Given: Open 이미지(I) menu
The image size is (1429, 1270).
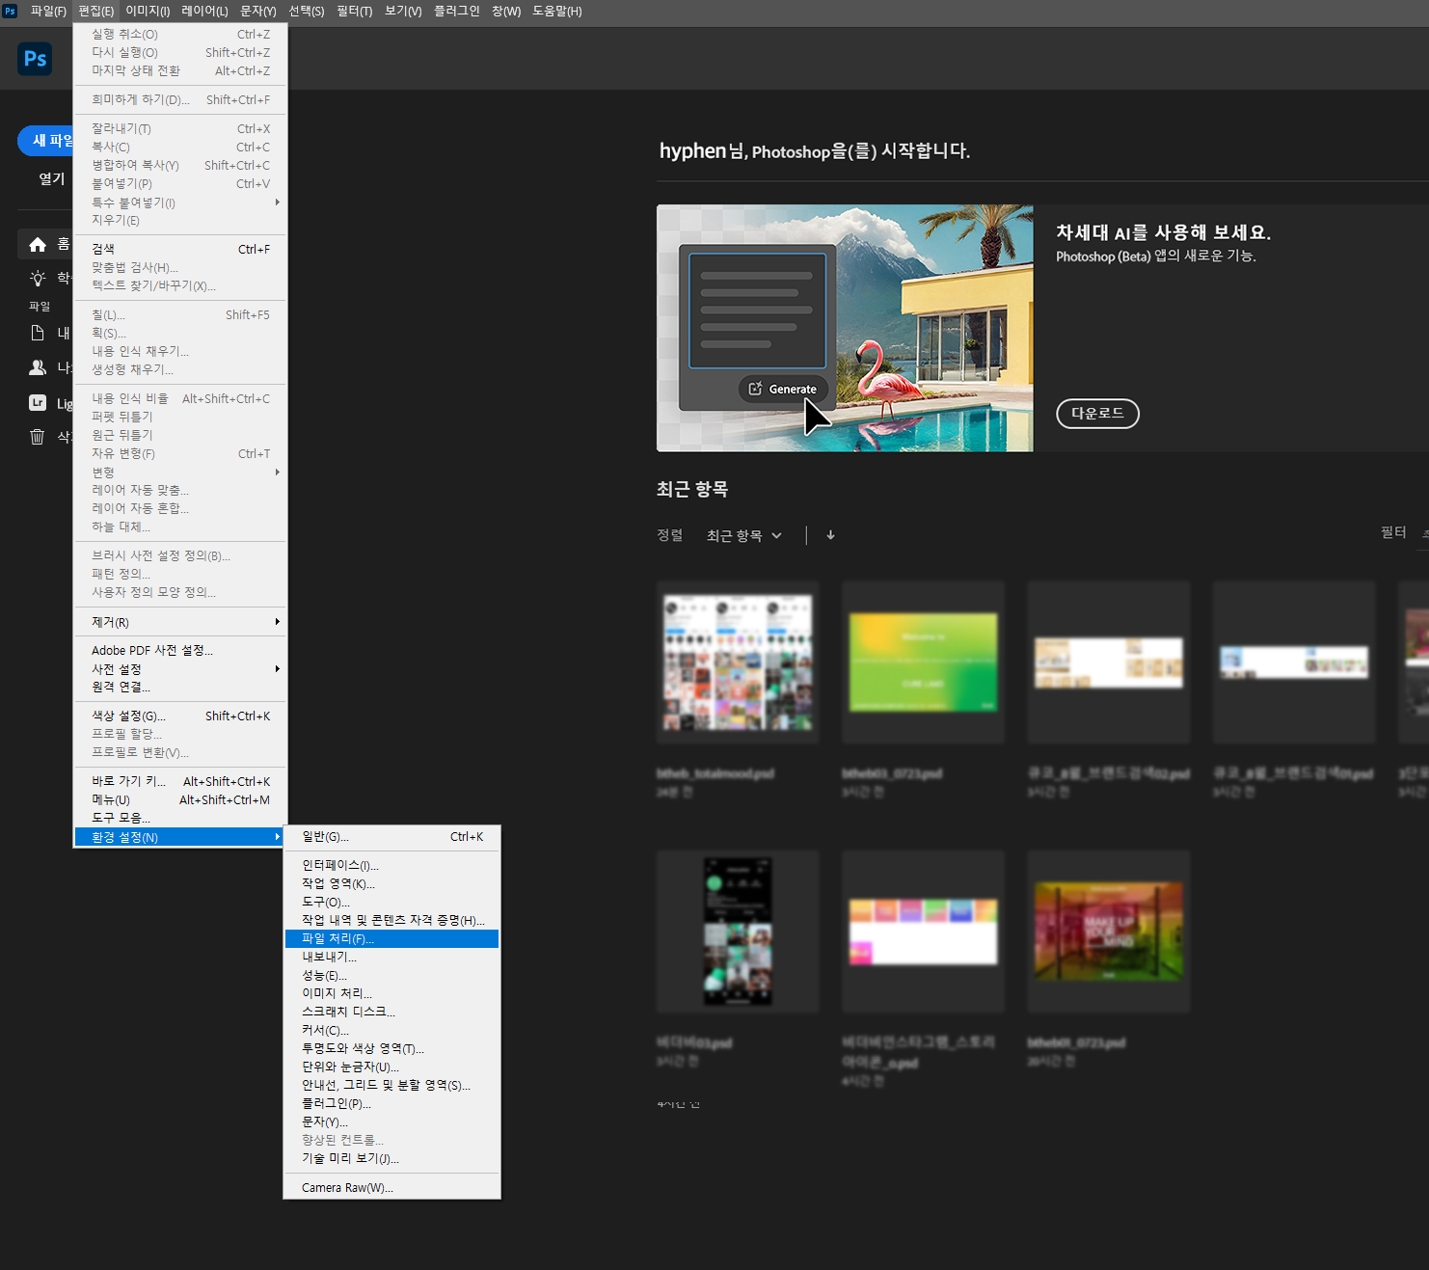Looking at the screenshot, I should 148,11.
